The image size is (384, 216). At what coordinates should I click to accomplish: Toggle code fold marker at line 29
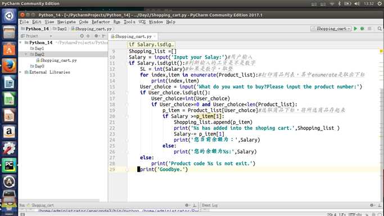[x=127, y=169]
